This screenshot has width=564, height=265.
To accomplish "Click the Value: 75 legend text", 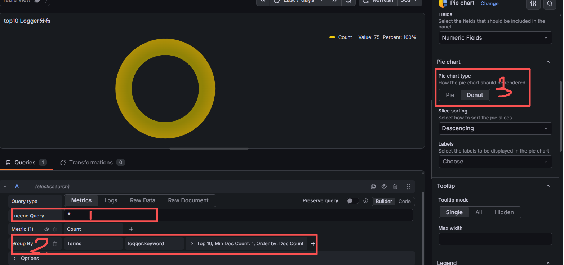I will click(369, 37).
